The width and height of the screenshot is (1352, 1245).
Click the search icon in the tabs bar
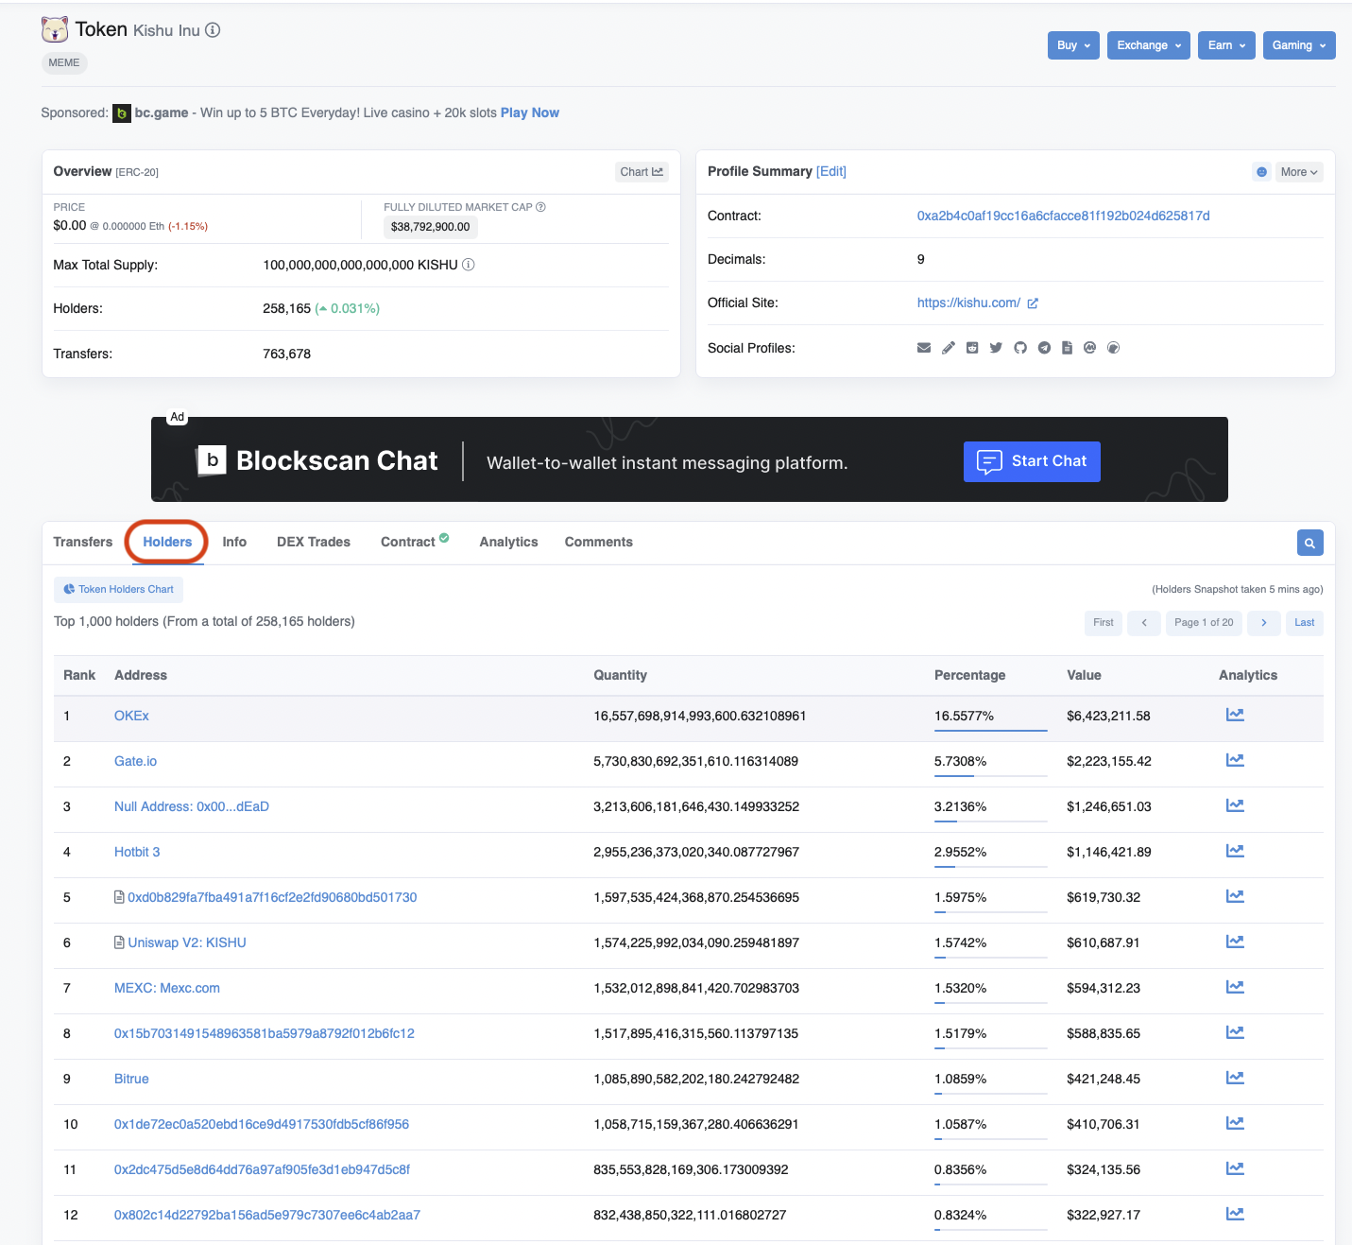1309,543
